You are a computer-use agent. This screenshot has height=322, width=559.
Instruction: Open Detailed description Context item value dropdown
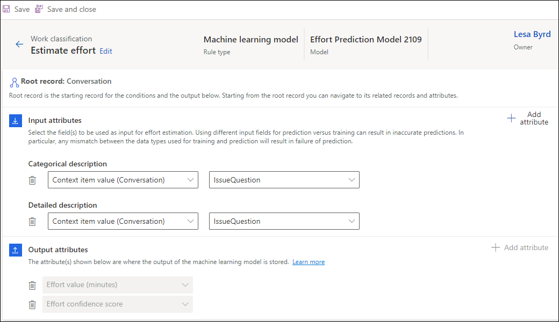[123, 221]
